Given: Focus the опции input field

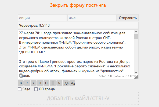Looking at the screenshot, I should click(42, 18).
